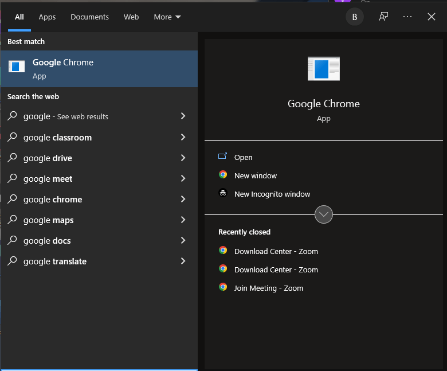
Task: Click Open to launch Google Chrome
Action: coord(243,157)
